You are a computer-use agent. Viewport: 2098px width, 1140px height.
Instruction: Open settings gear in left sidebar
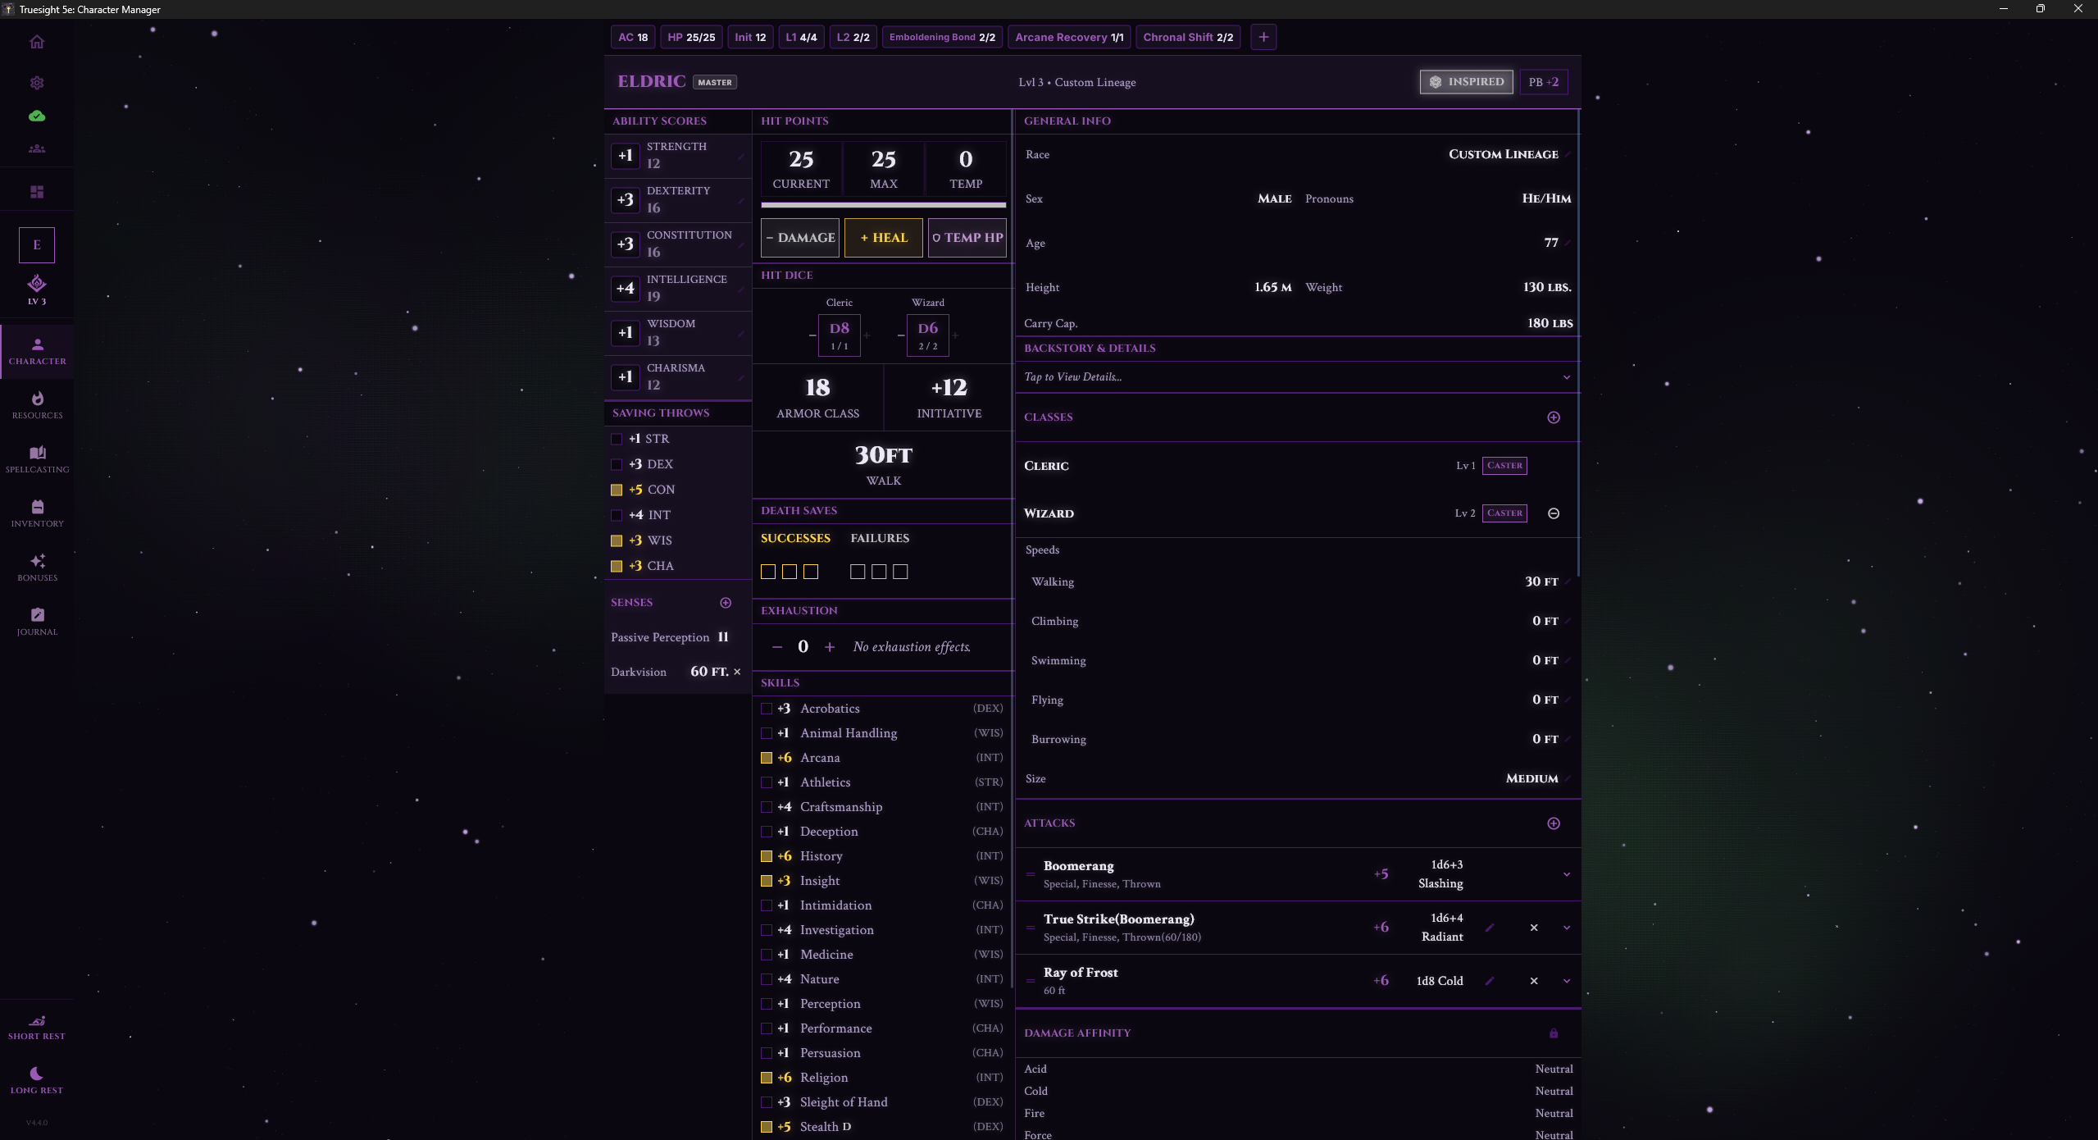pos(37,83)
